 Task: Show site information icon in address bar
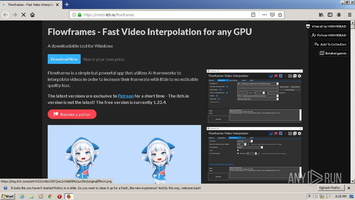tap(74, 15)
